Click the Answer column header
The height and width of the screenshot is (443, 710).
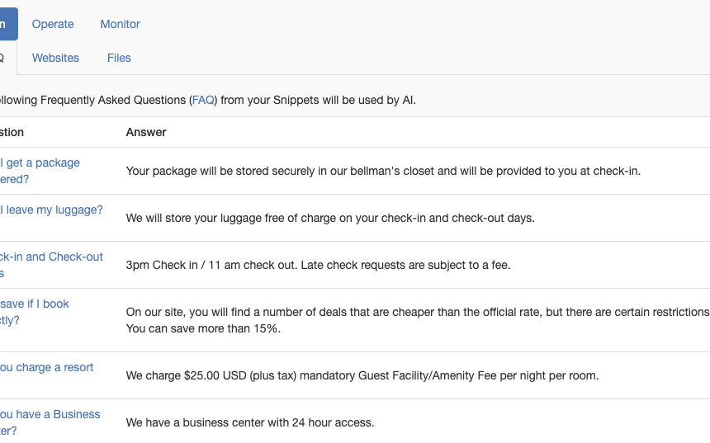click(146, 132)
